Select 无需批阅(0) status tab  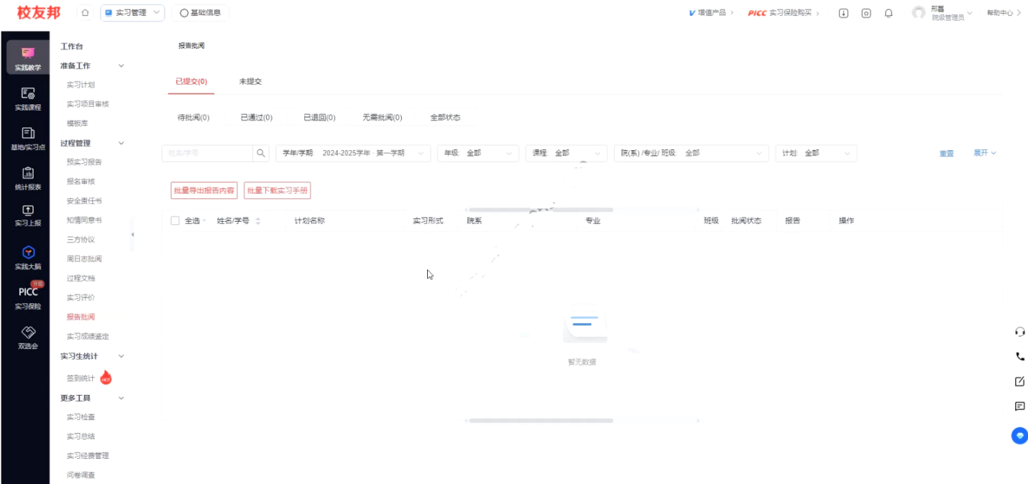point(382,118)
